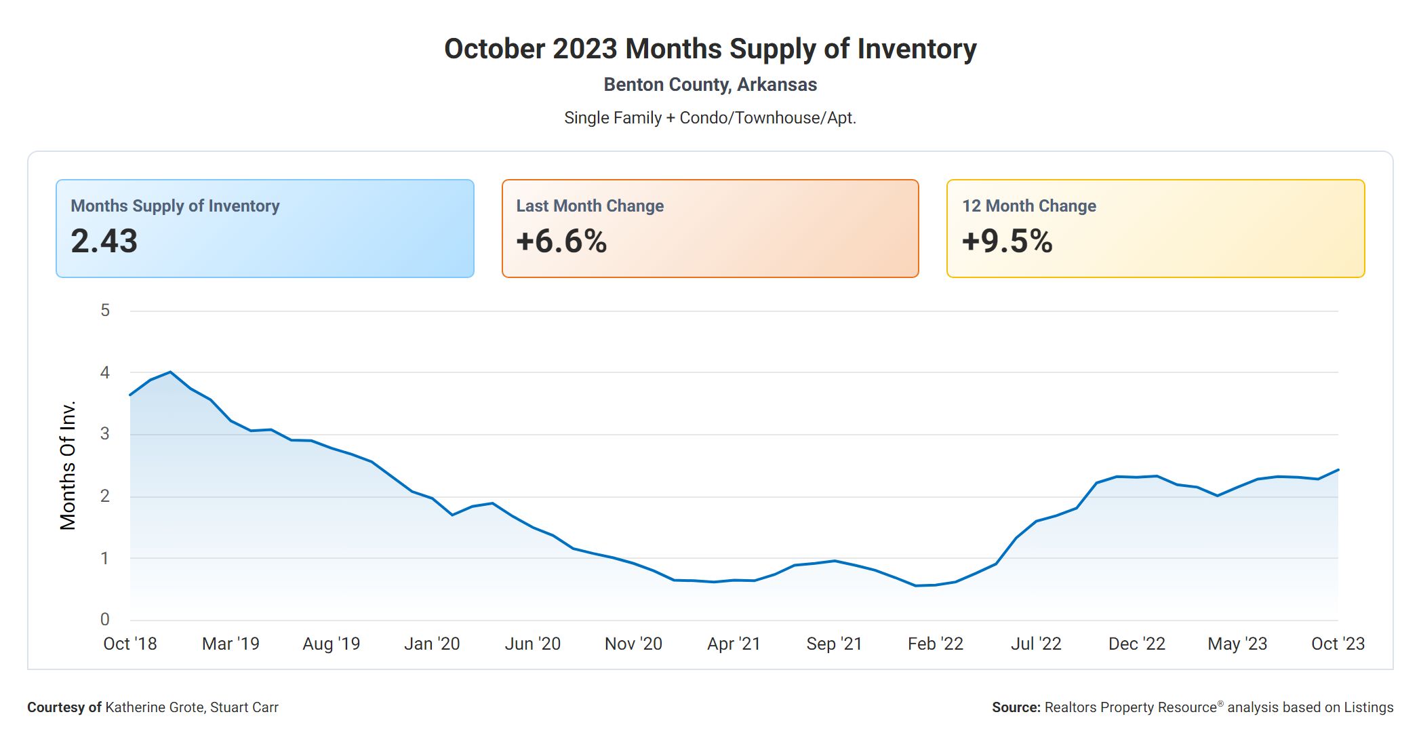The width and height of the screenshot is (1421, 746).
Task: Click the Benton County, Arkansas subtitle
Action: tap(710, 85)
